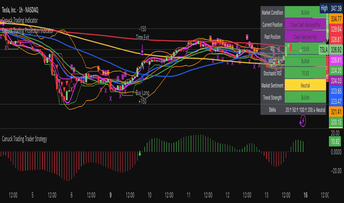Click the yellow Neutral Market Sentiment cell

pos(305,85)
